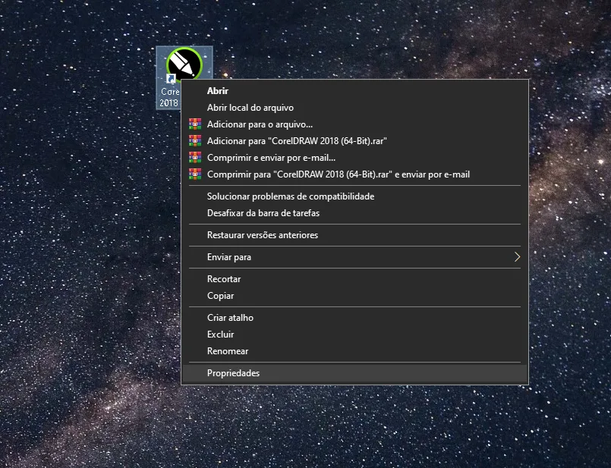Click WinRAR icon beside "Adicionar para o arquivo..."
This screenshot has height=468, width=611.
[x=195, y=124]
